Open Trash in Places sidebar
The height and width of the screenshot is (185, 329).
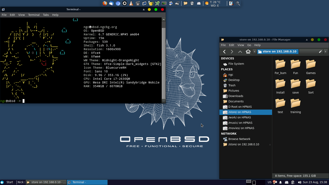click(246, 85)
